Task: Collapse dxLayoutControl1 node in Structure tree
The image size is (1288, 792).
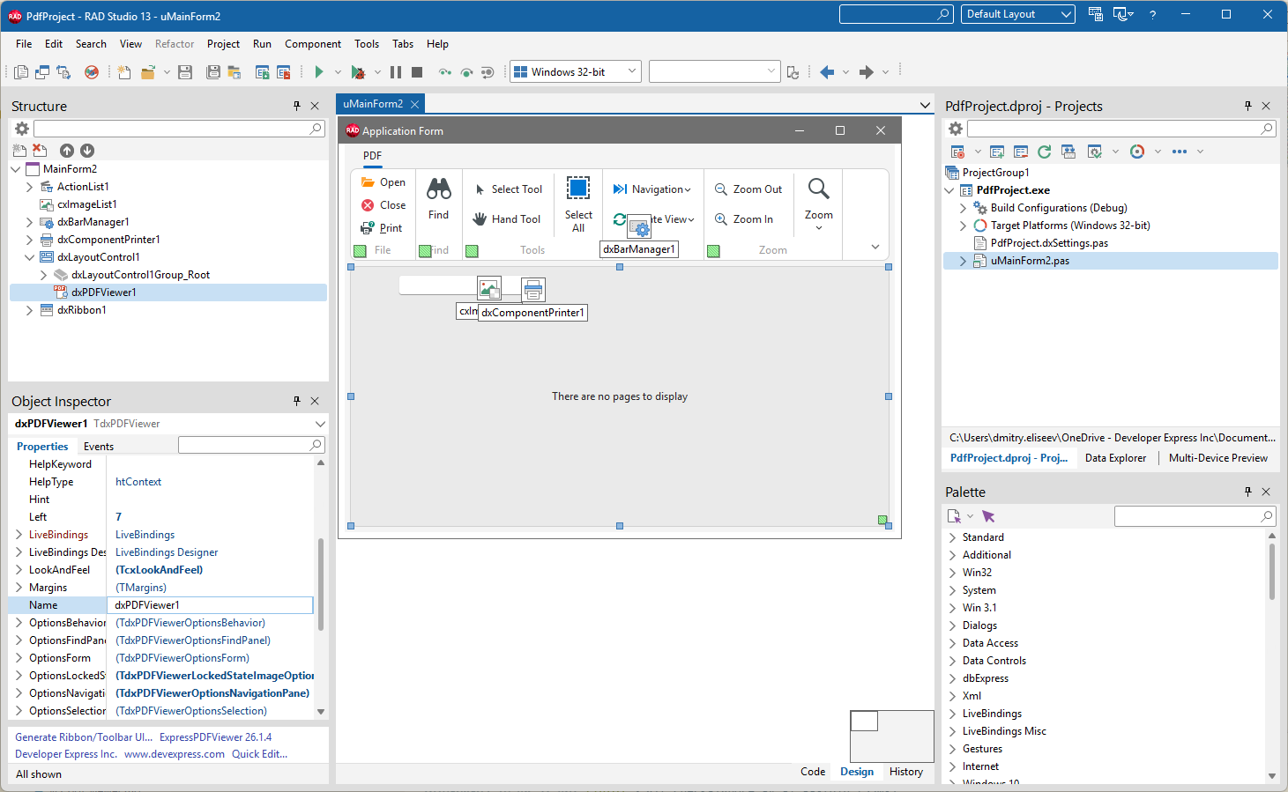Action: coord(29,257)
